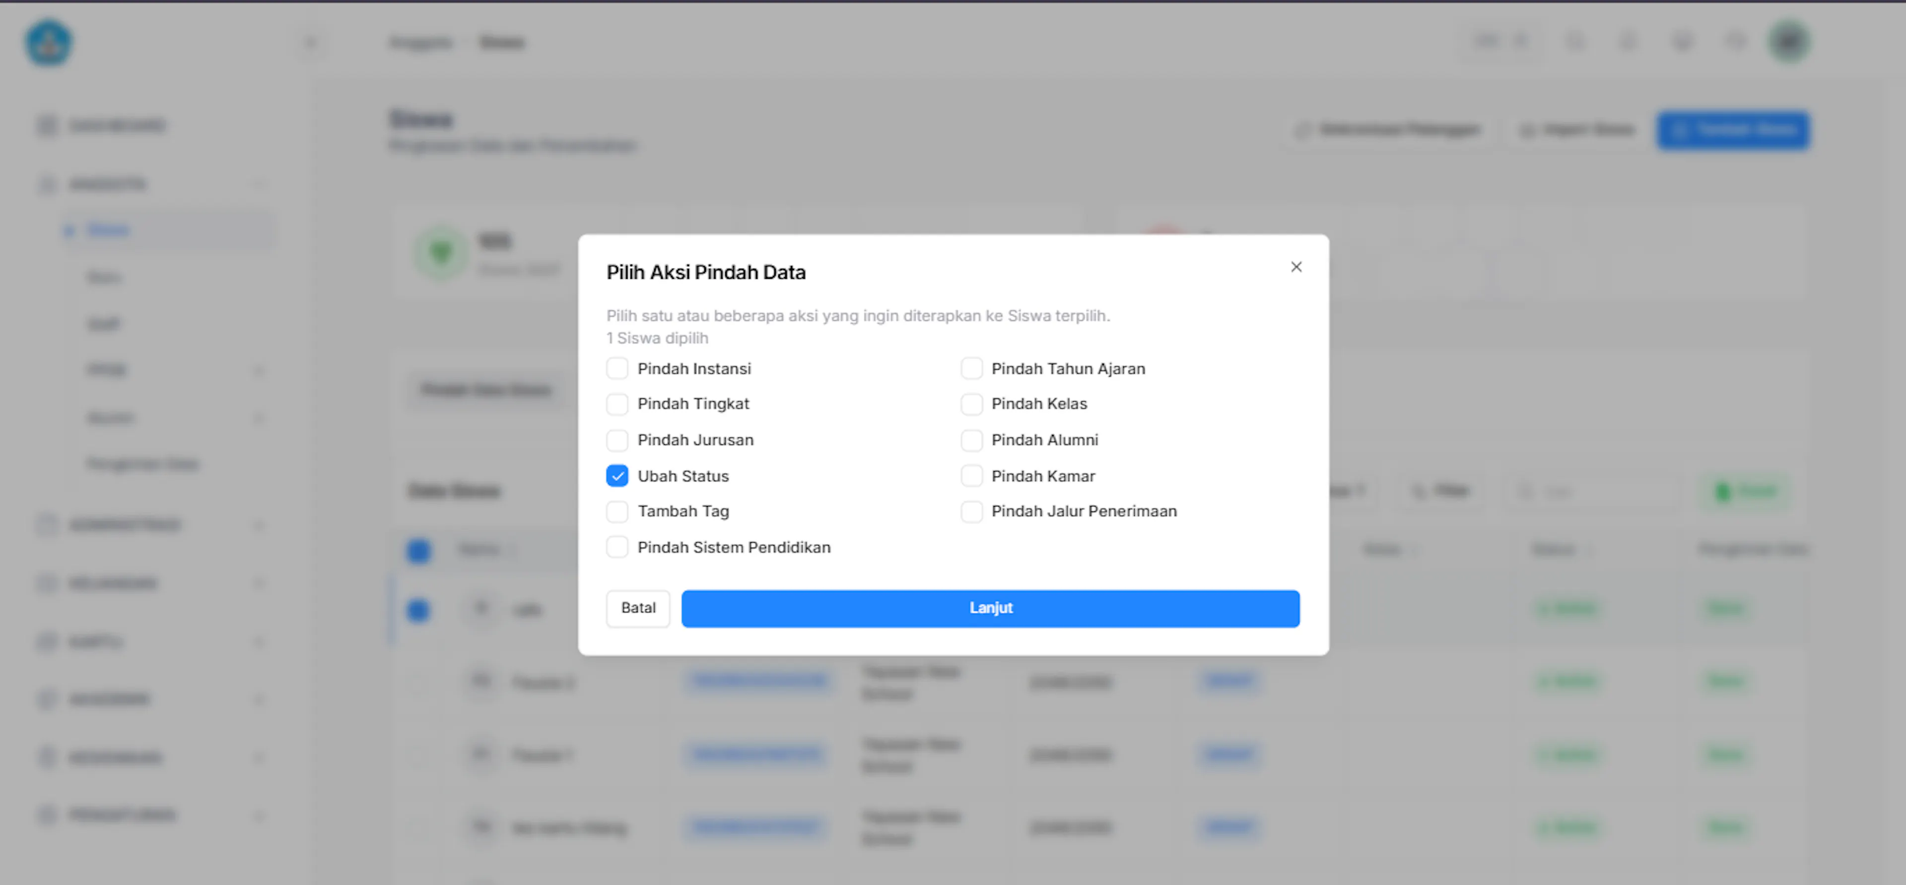Screen dimensions: 1906x885
Task: Click the Batal button
Action: (638, 608)
